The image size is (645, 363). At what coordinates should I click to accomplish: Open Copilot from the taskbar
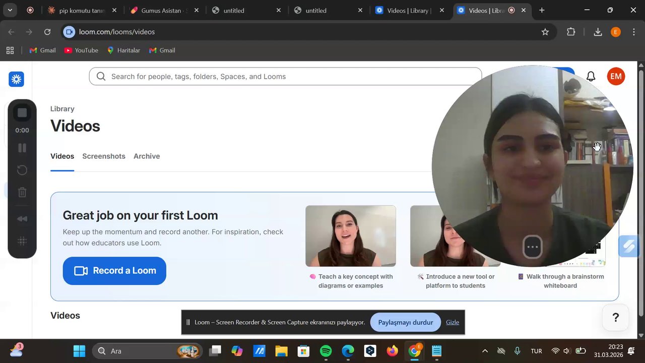pyautogui.click(x=237, y=351)
